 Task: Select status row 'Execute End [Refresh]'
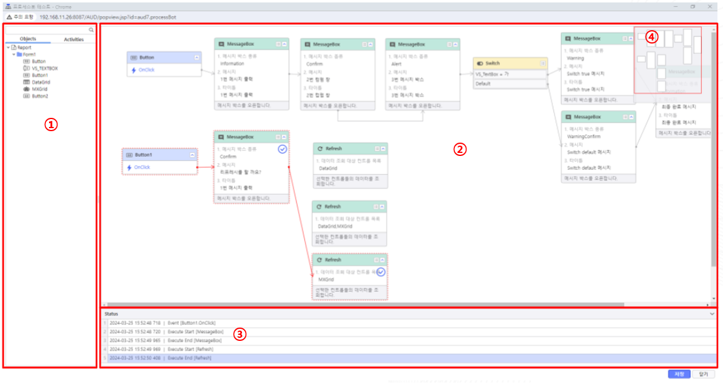point(409,358)
